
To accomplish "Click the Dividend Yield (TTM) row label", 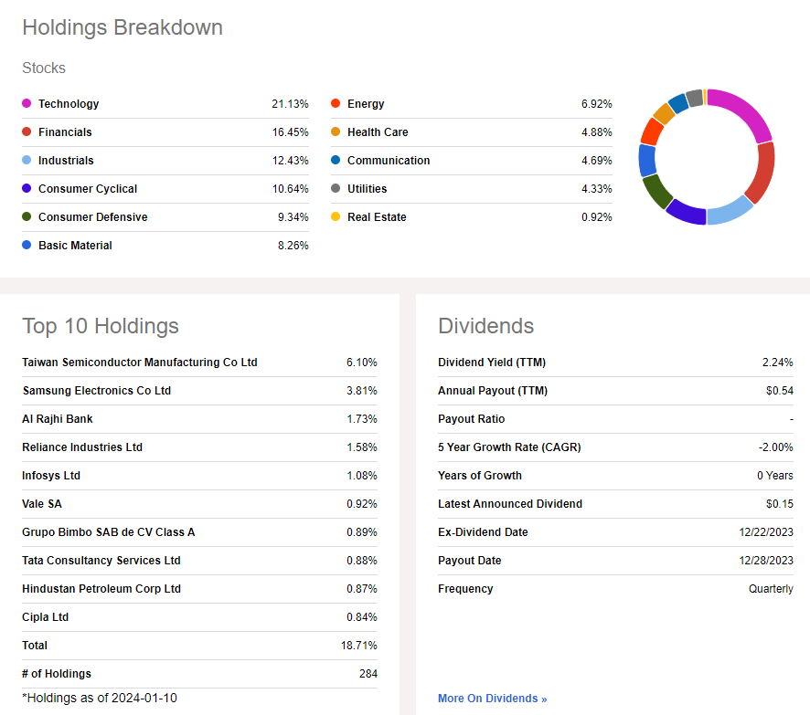I will pyautogui.click(x=492, y=363).
